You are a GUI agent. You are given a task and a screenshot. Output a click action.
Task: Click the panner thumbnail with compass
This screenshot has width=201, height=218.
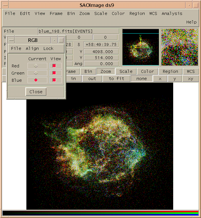point(141,47)
